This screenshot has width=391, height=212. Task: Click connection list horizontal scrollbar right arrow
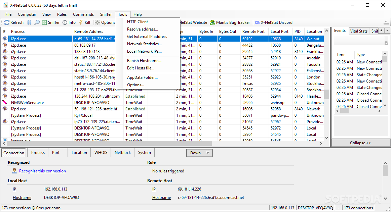pos(321,143)
